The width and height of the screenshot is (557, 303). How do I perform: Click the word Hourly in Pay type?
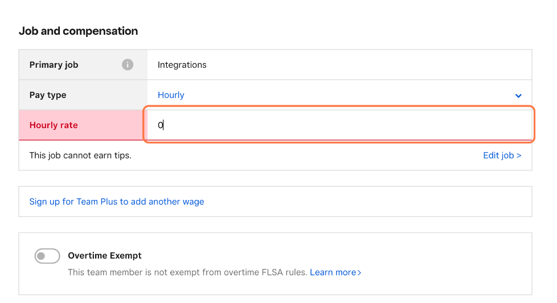pos(171,95)
